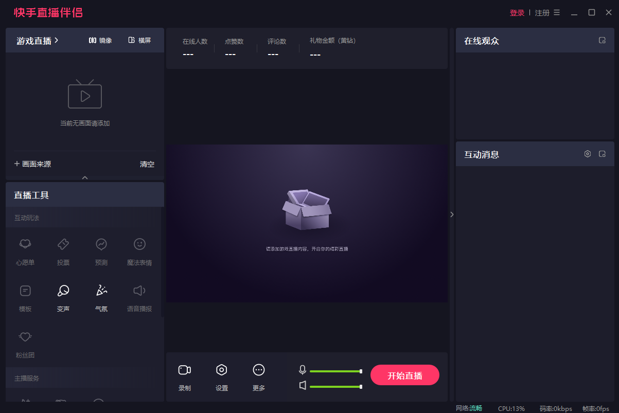Click the 登录 login link
Screen dimensions: 619x413
517,12
